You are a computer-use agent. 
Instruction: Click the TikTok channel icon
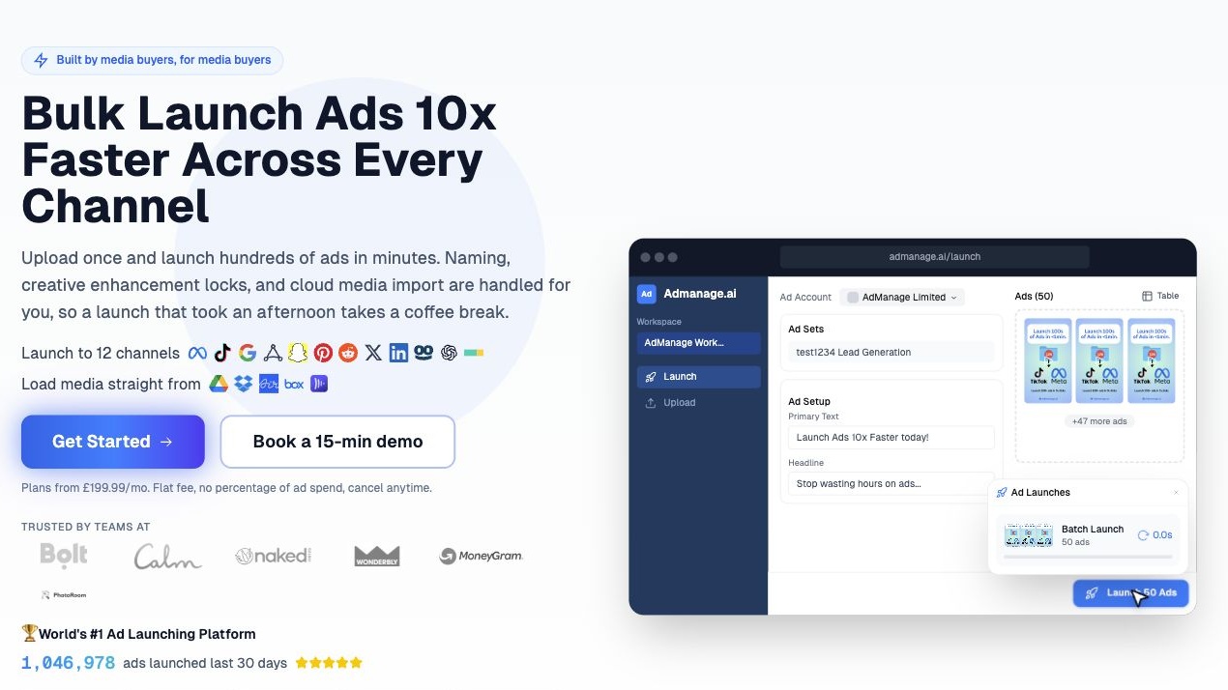click(x=222, y=353)
